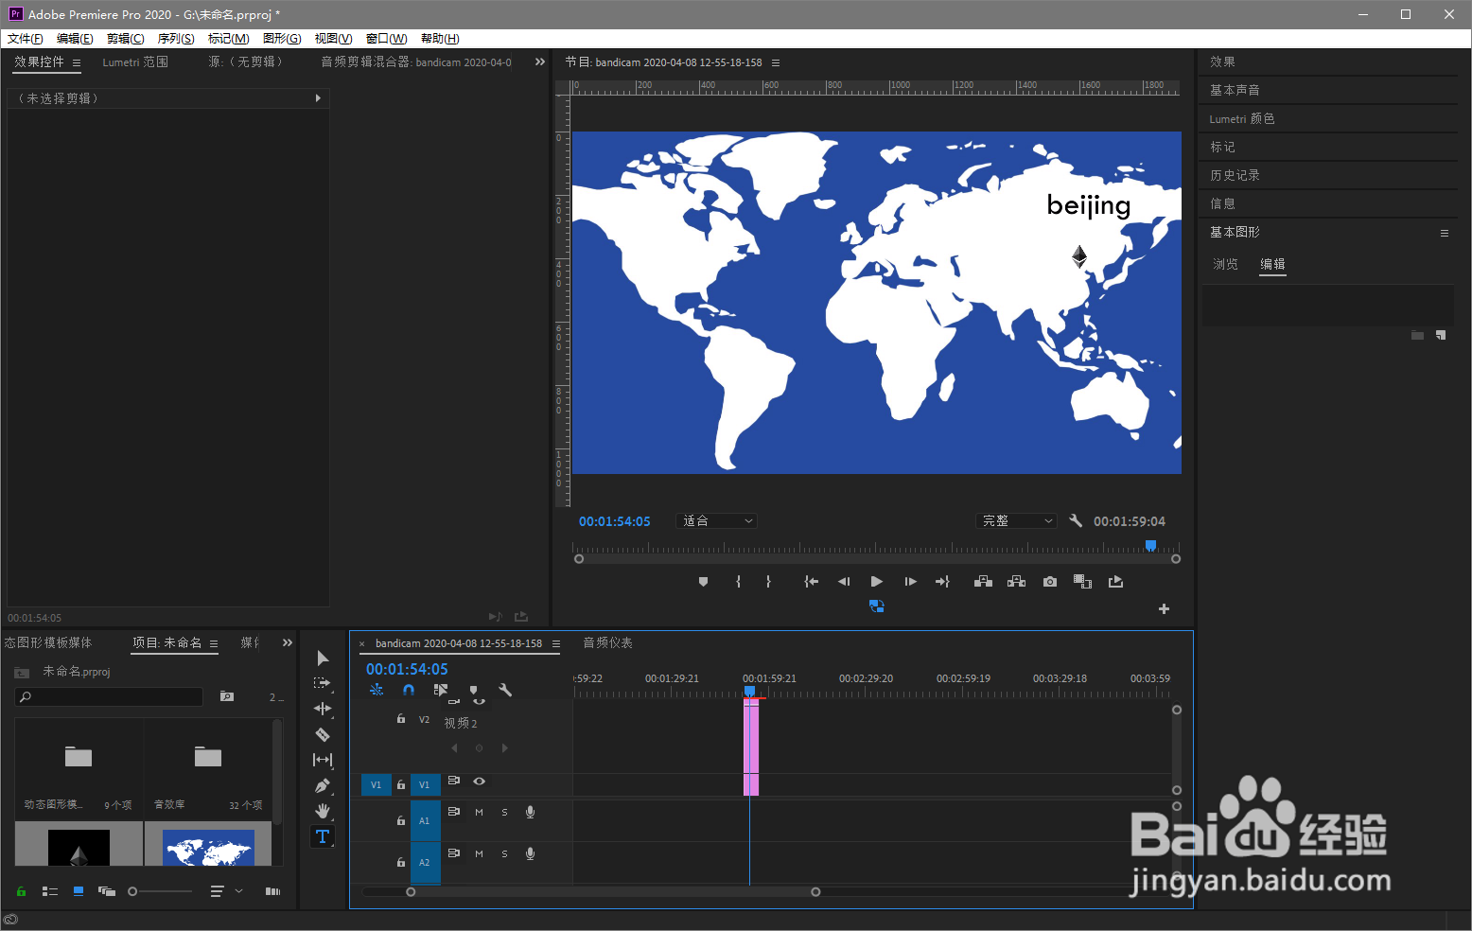Open program monitor panel menu
The image size is (1472, 931).
coord(776,62)
